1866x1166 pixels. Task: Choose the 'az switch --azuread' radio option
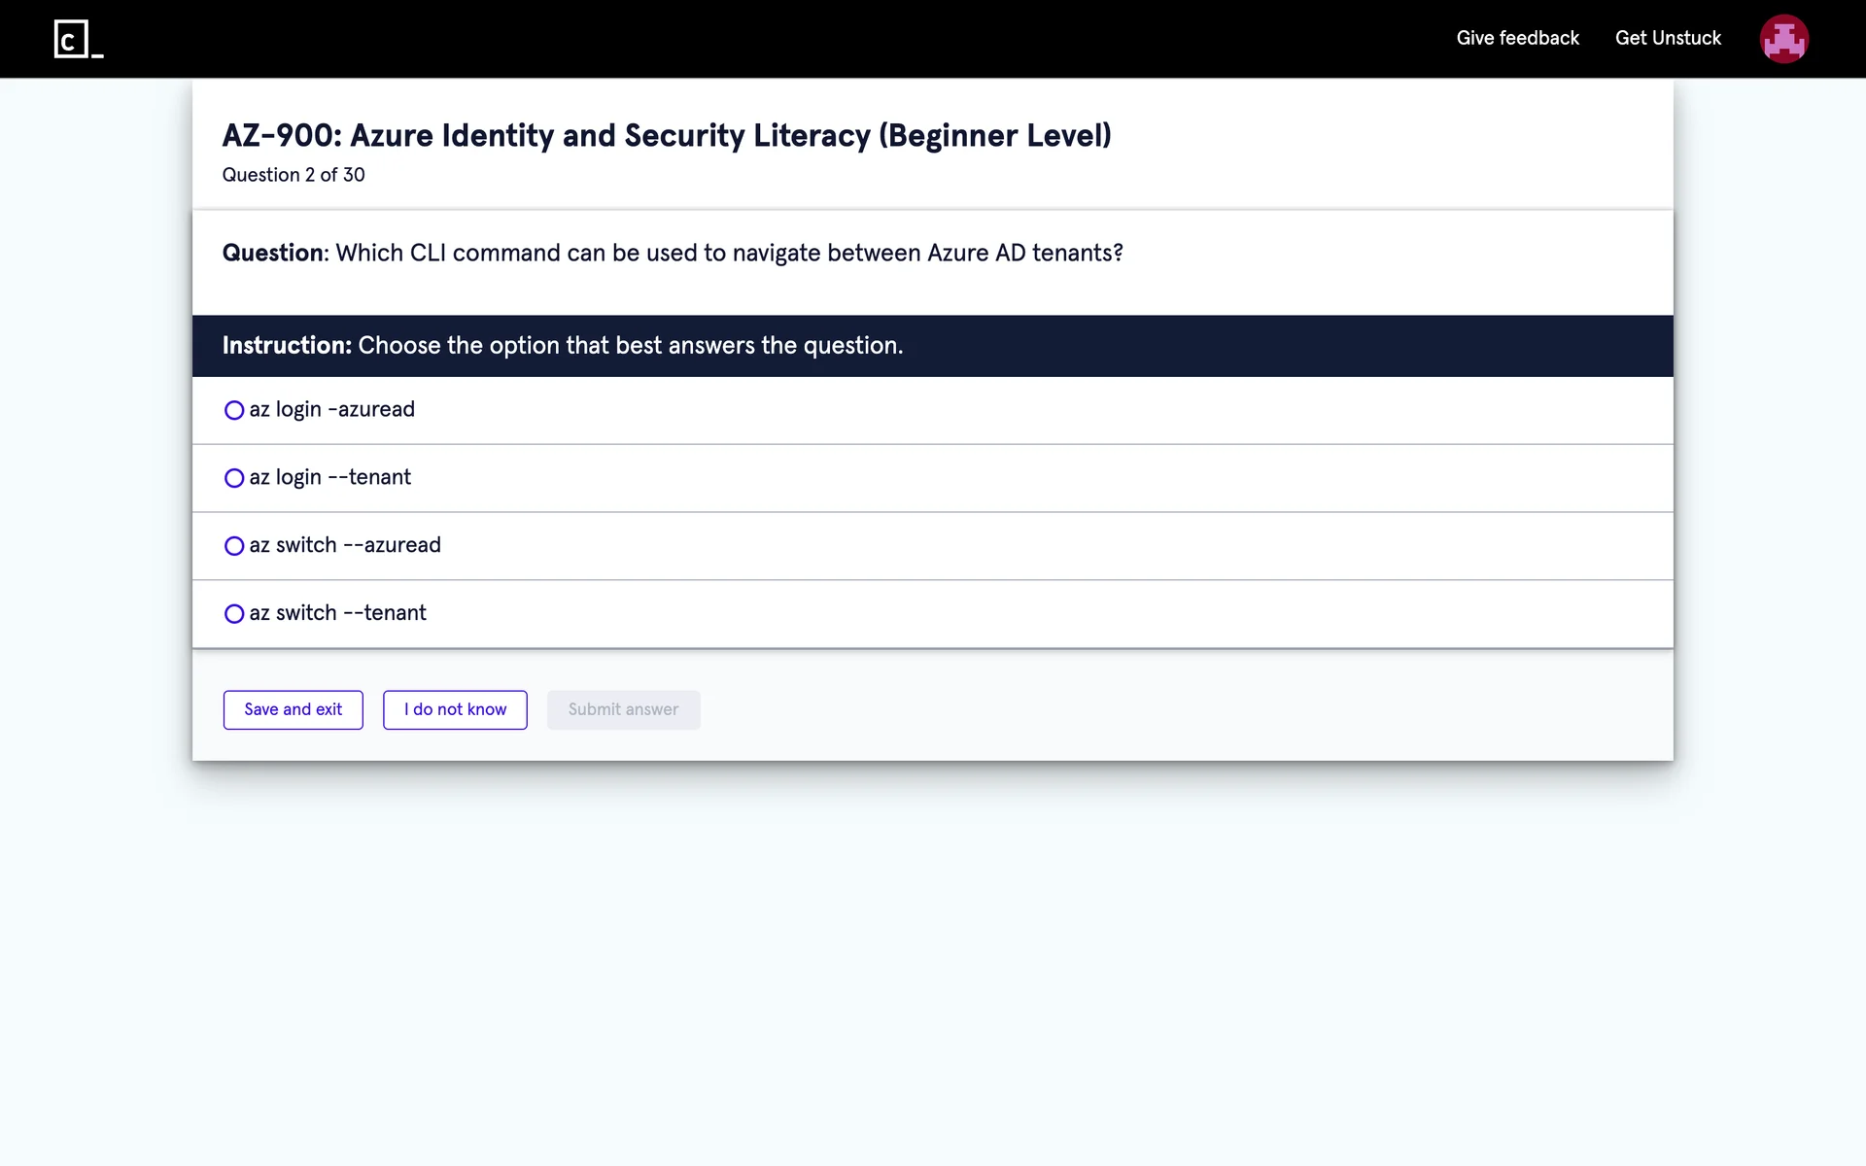tap(234, 546)
